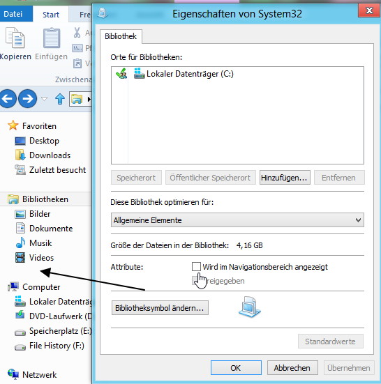Screen dimensions: 381x384
Task: Go back with the left arrow button
Action: (x=8, y=99)
